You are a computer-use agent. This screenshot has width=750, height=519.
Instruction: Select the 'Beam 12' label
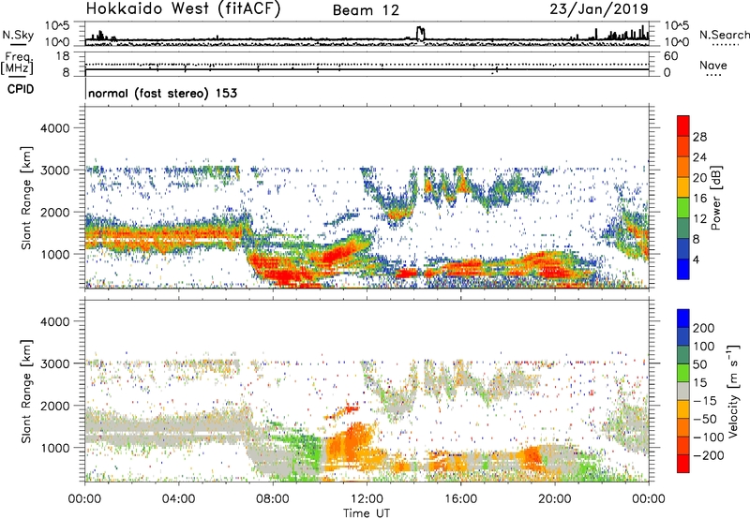pyautogui.click(x=366, y=10)
